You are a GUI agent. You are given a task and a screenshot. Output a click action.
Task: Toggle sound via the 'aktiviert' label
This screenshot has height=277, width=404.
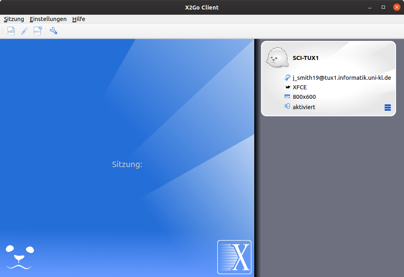(x=304, y=107)
